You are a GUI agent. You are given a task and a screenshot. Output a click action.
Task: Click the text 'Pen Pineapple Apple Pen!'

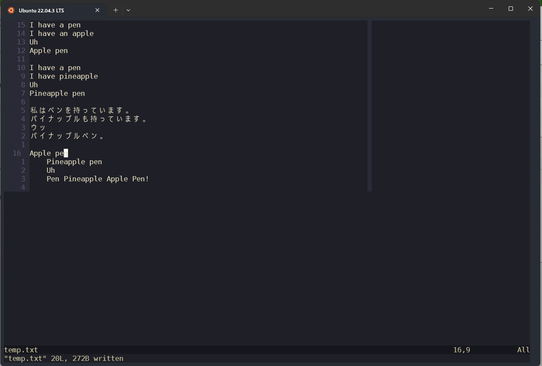pos(98,179)
